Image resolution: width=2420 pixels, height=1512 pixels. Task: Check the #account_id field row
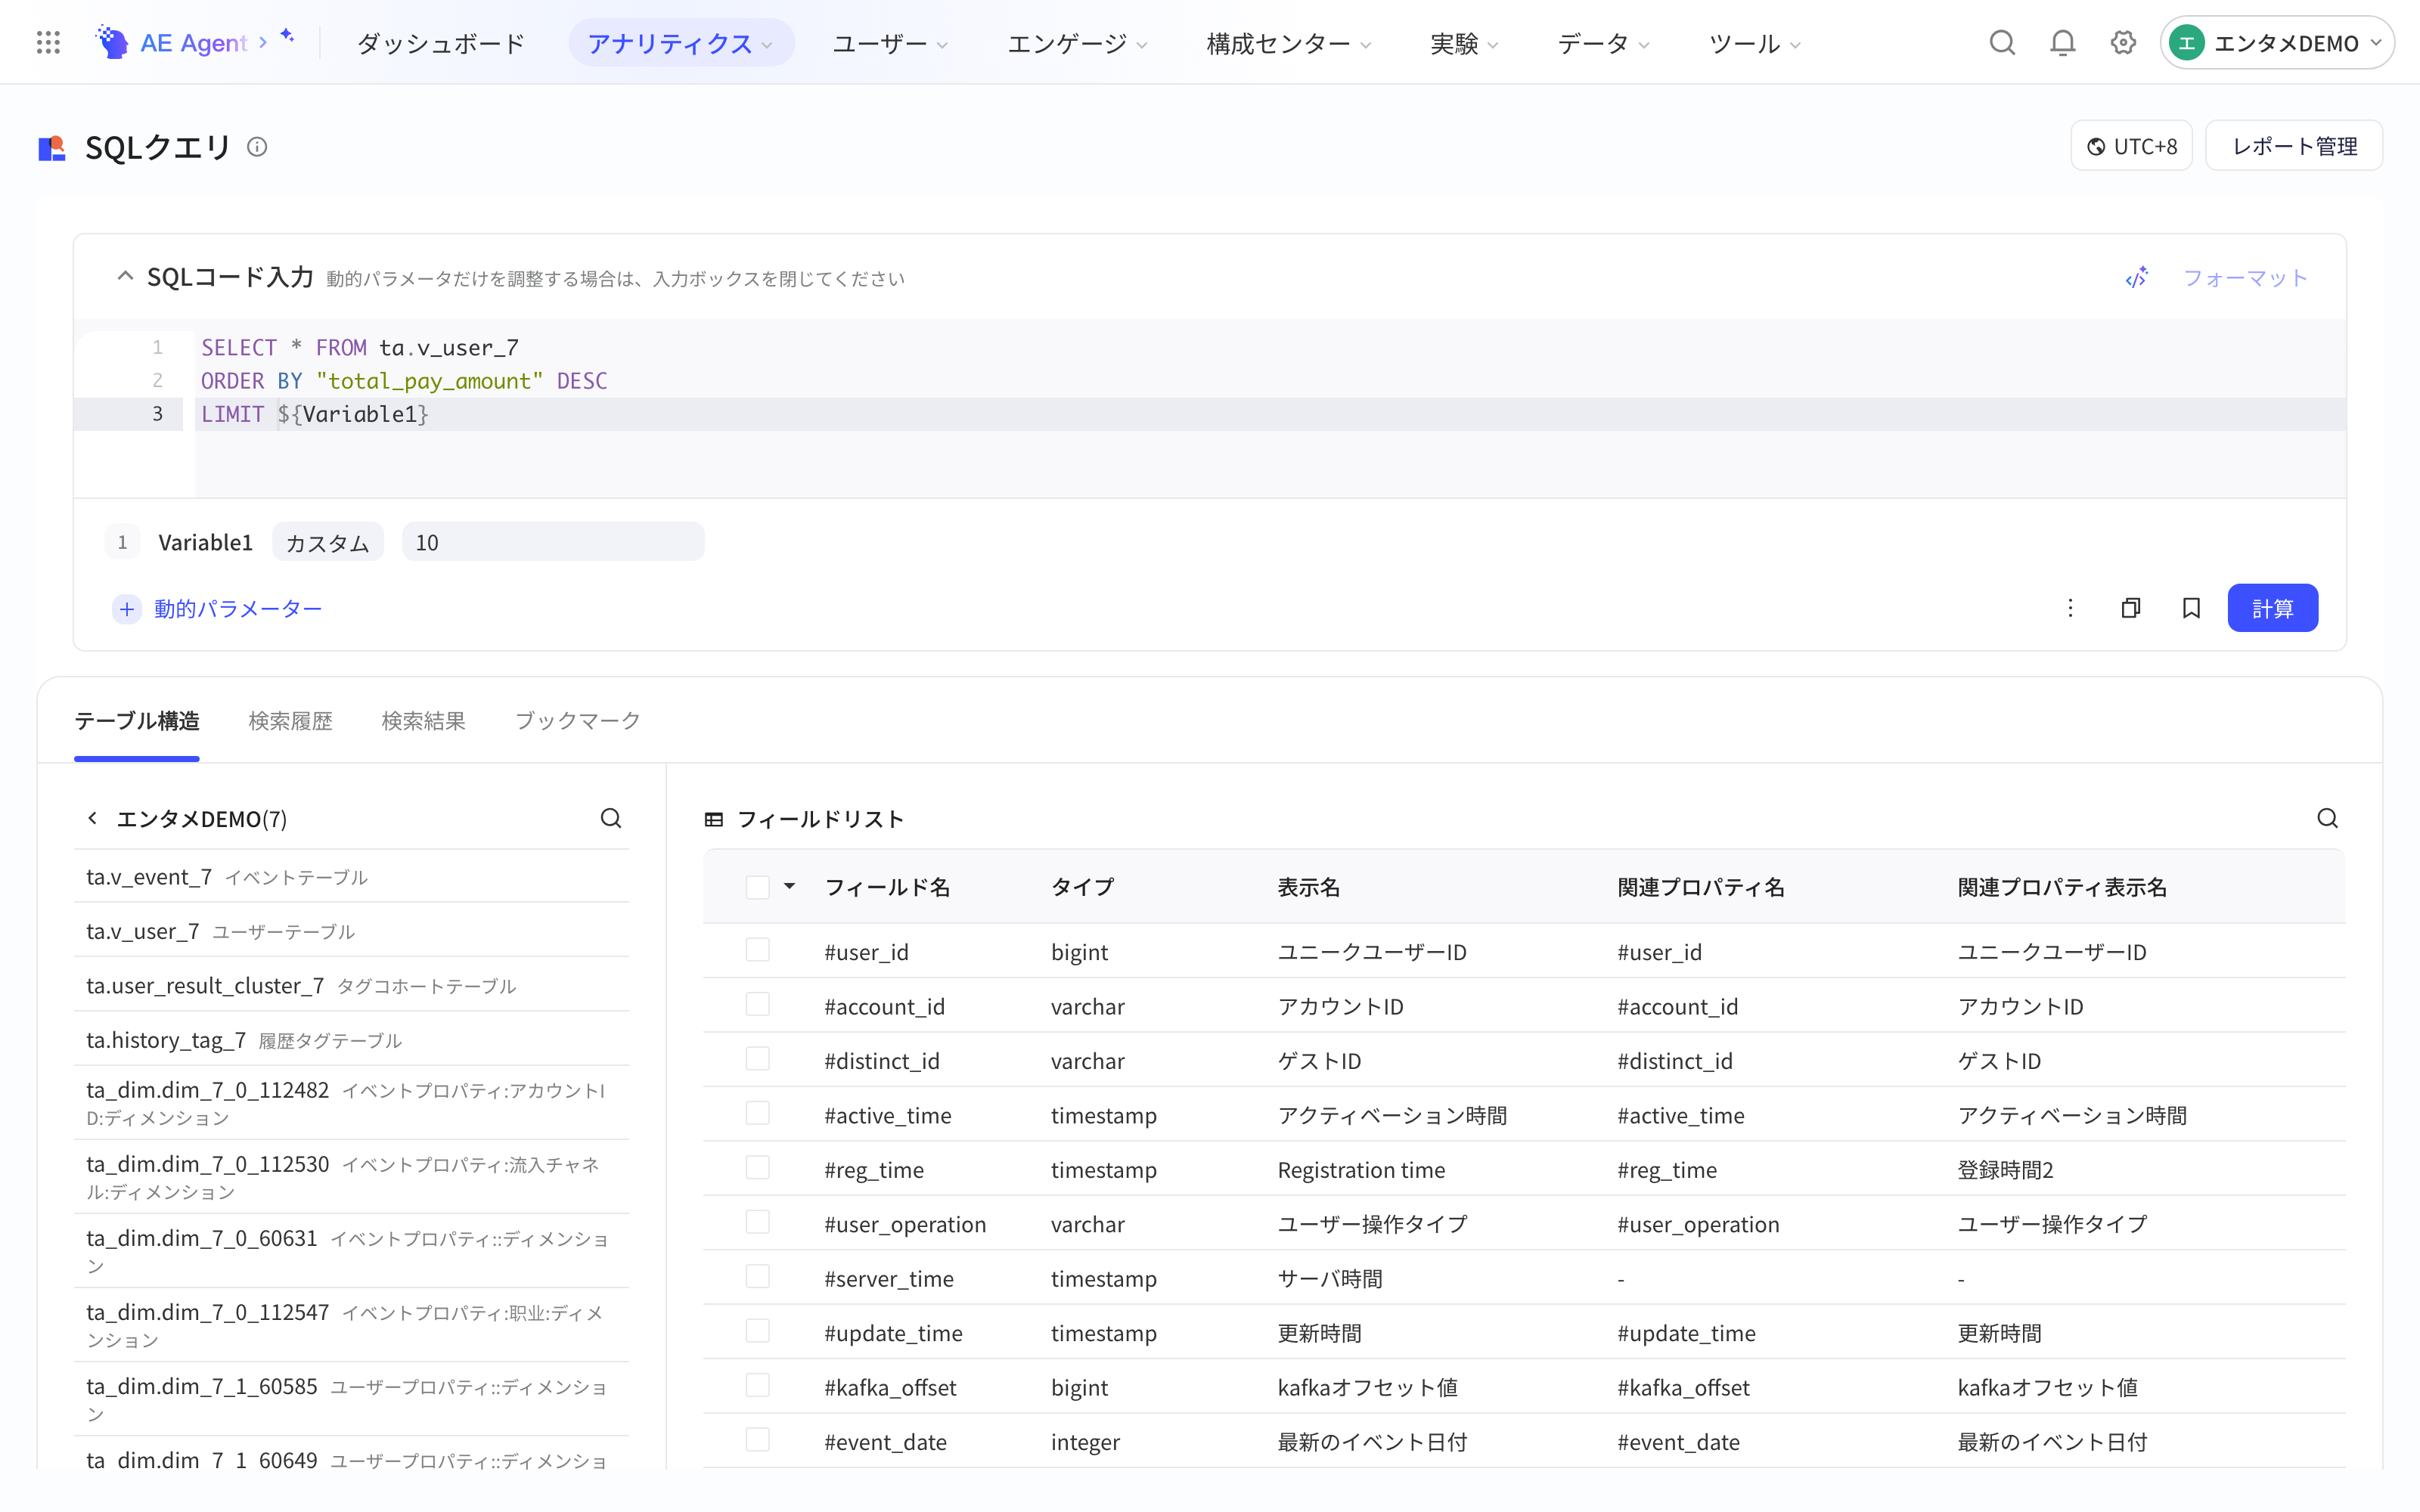pyautogui.click(x=758, y=1005)
